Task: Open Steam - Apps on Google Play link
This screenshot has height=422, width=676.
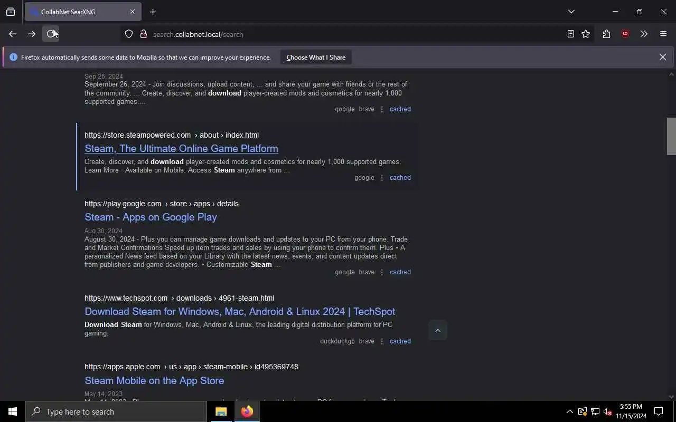Action: (x=151, y=217)
